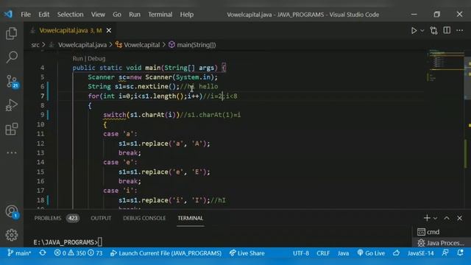471x265 pixels.
Task: Maximize the panel with up chevron
Action: [x=447, y=218]
